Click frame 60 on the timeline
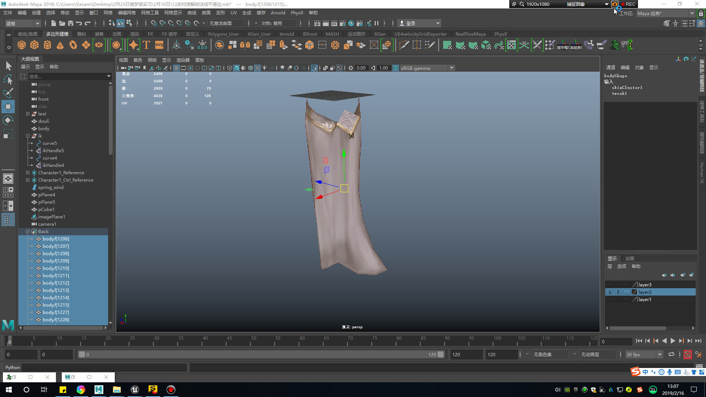The height and width of the screenshot is (397, 706). (x=302, y=341)
